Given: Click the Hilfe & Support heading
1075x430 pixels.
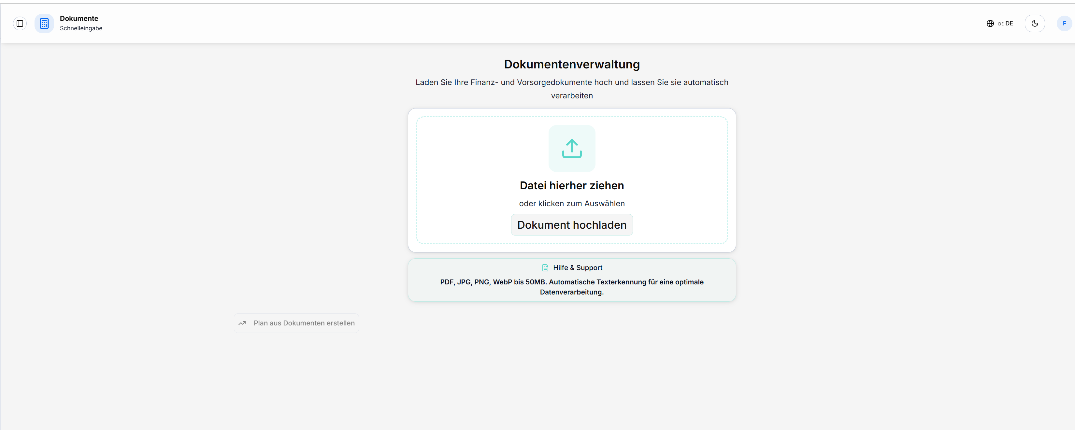Looking at the screenshot, I should [x=578, y=267].
